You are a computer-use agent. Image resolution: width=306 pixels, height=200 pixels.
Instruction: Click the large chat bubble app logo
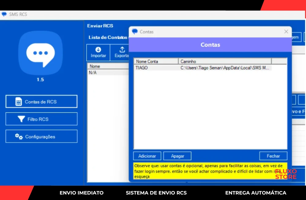click(x=40, y=53)
